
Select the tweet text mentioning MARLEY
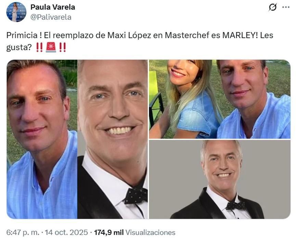tap(140, 41)
